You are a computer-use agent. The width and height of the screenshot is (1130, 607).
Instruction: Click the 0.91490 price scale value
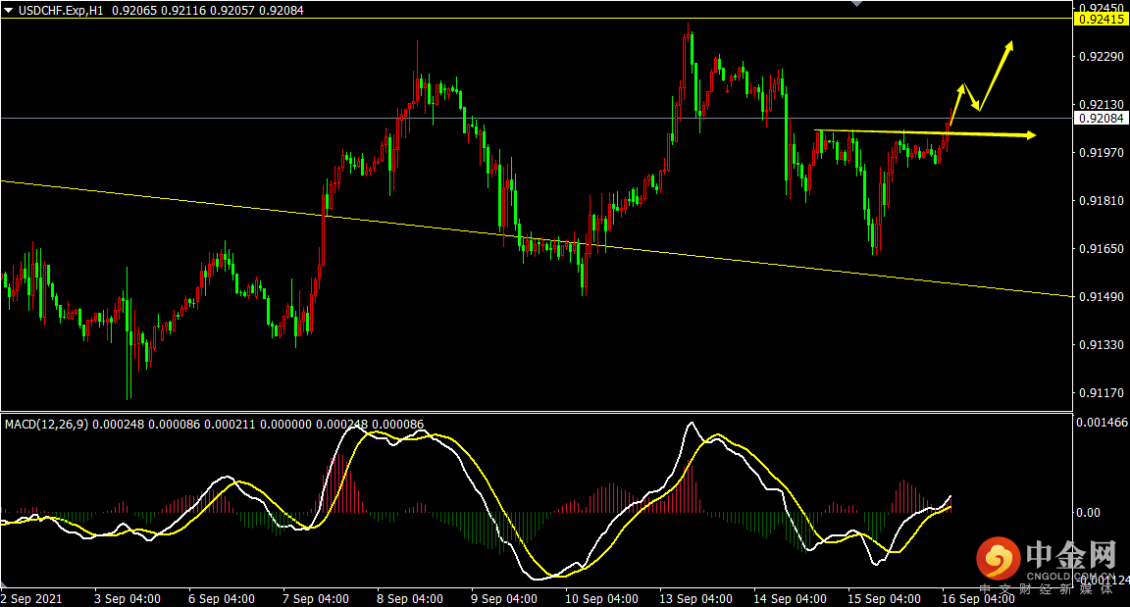coord(1100,297)
